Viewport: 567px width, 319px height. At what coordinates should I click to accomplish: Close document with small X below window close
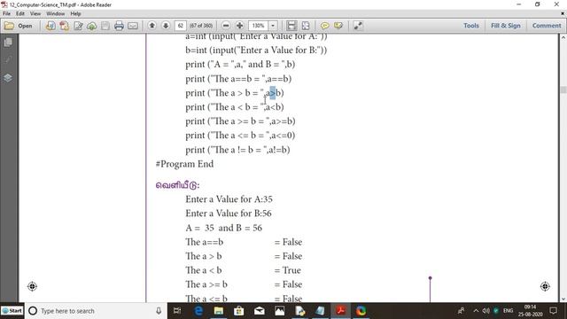pos(563,14)
